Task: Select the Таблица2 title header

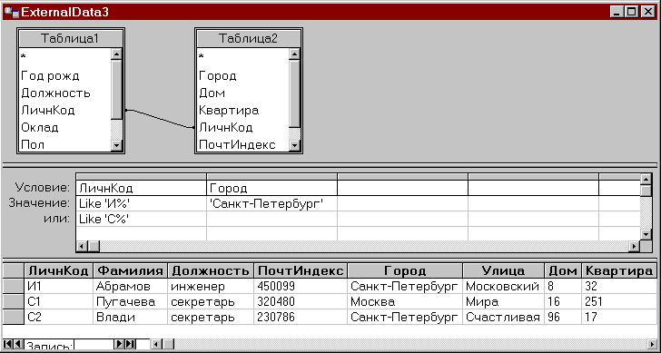Action: (249, 38)
